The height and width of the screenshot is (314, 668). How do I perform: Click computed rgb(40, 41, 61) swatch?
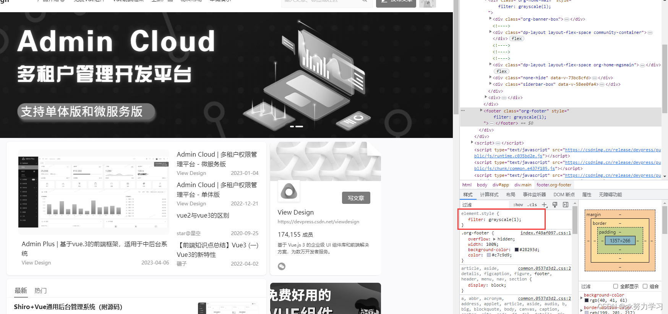587,300
